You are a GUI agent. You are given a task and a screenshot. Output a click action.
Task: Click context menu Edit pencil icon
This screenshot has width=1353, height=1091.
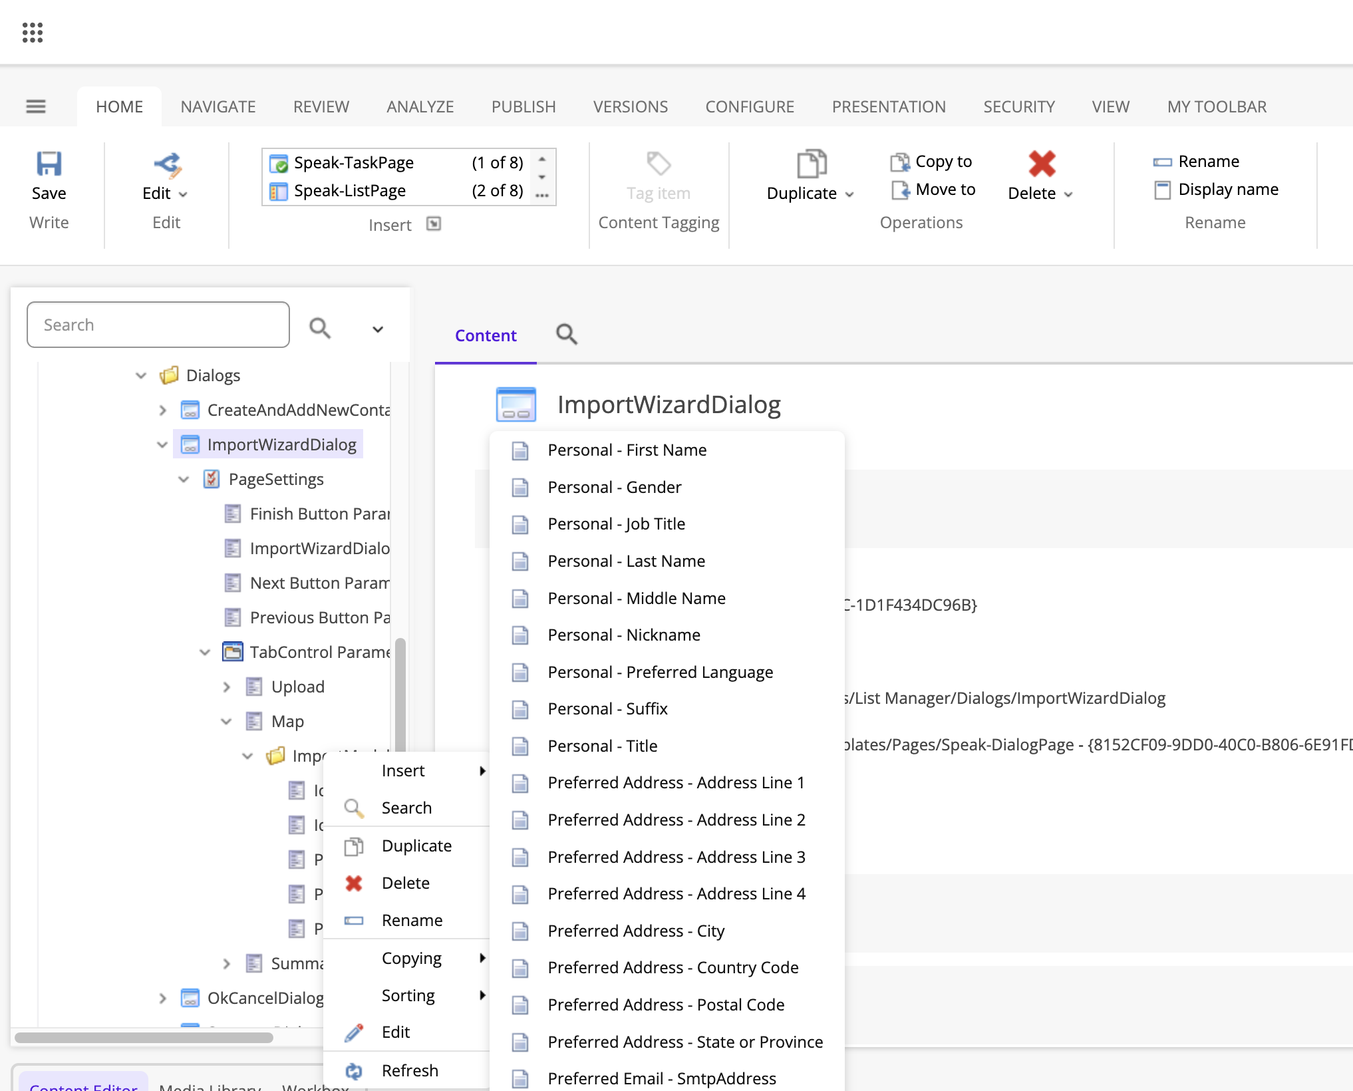pyautogui.click(x=354, y=1032)
